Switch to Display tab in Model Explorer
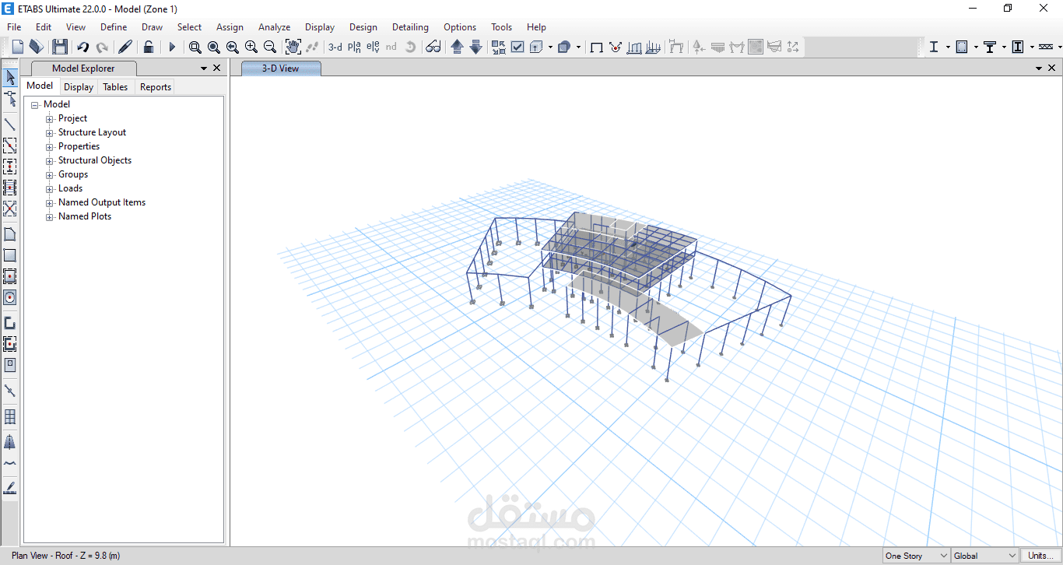 [79, 87]
